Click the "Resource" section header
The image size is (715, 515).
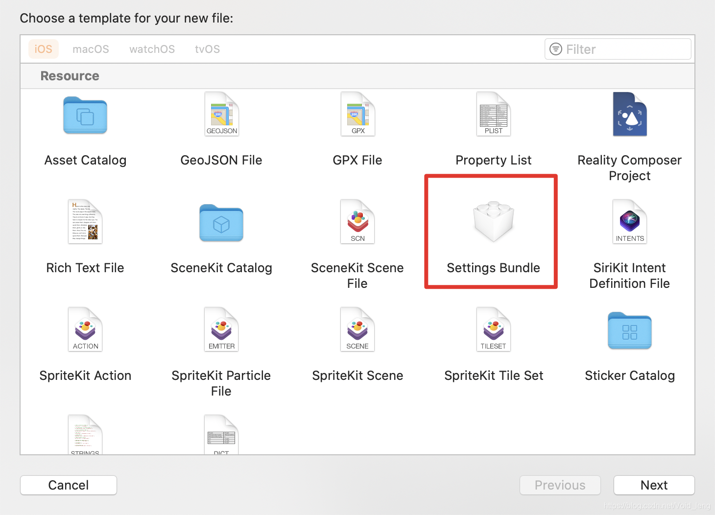click(x=70, y=76)
